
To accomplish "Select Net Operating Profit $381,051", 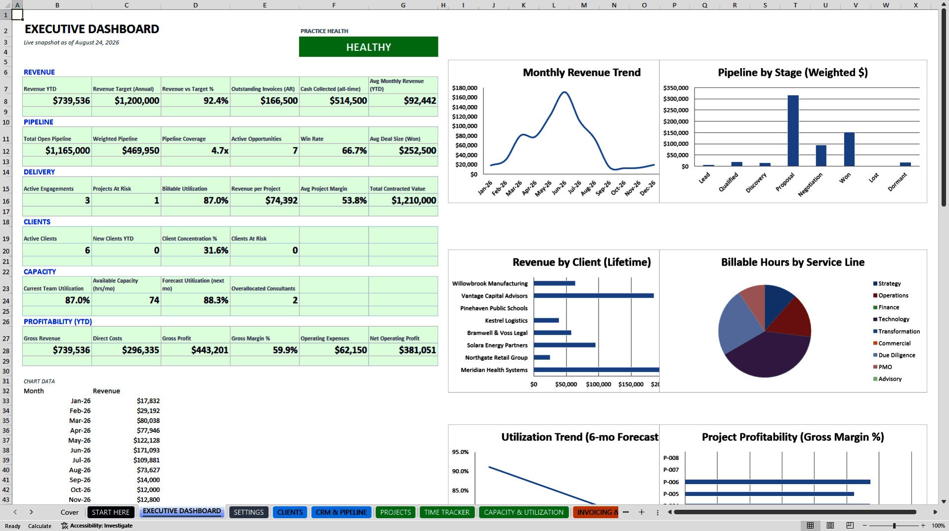I will (403, 350).
